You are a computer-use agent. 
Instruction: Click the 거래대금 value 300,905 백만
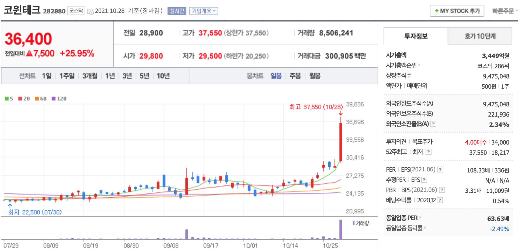[346, 56]
